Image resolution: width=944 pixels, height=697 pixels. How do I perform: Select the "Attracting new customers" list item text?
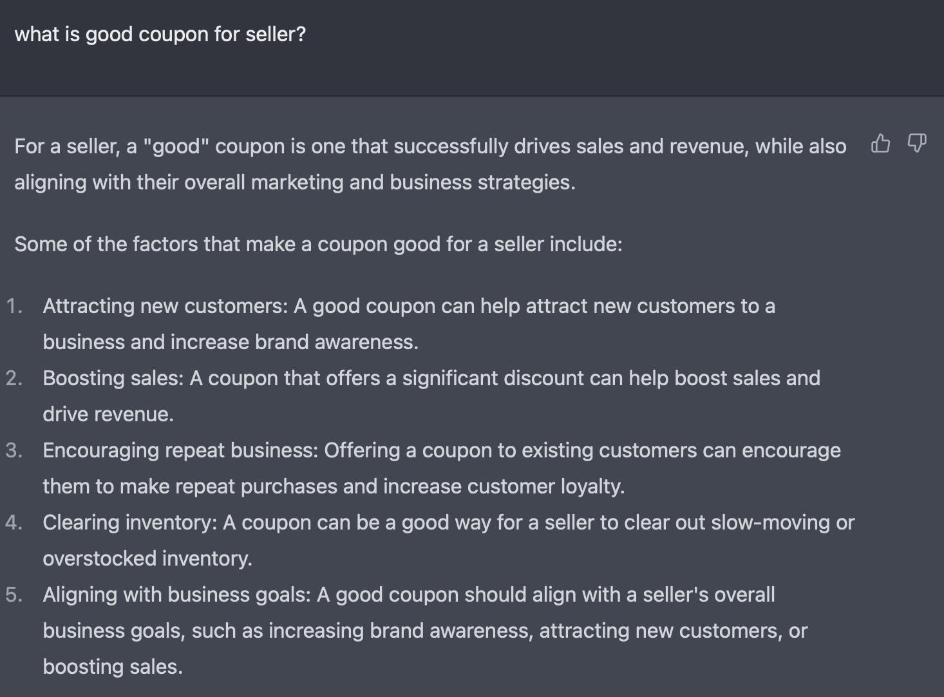[x=409, y=324]
